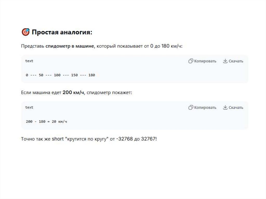
Task: Click the word "short" in the last sentence
Action: 58,139
